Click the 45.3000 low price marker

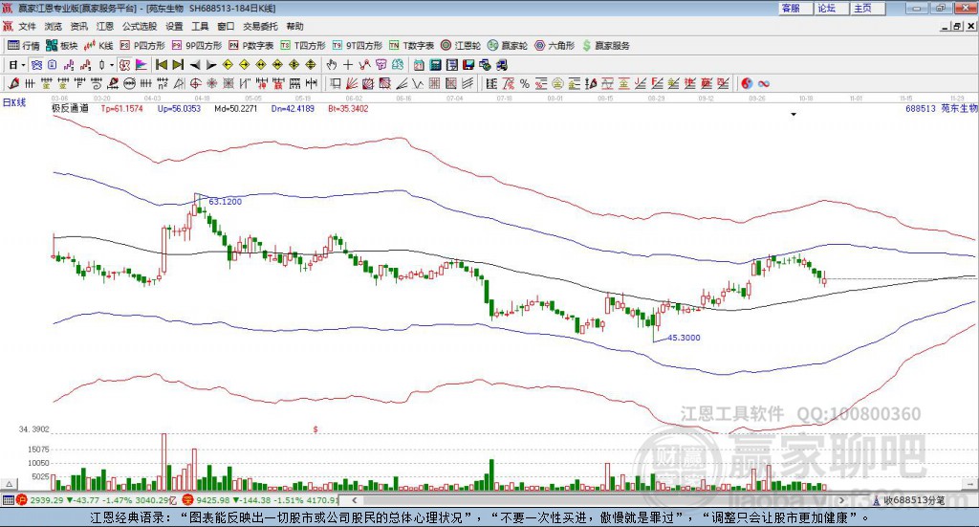tap(684, 338)
